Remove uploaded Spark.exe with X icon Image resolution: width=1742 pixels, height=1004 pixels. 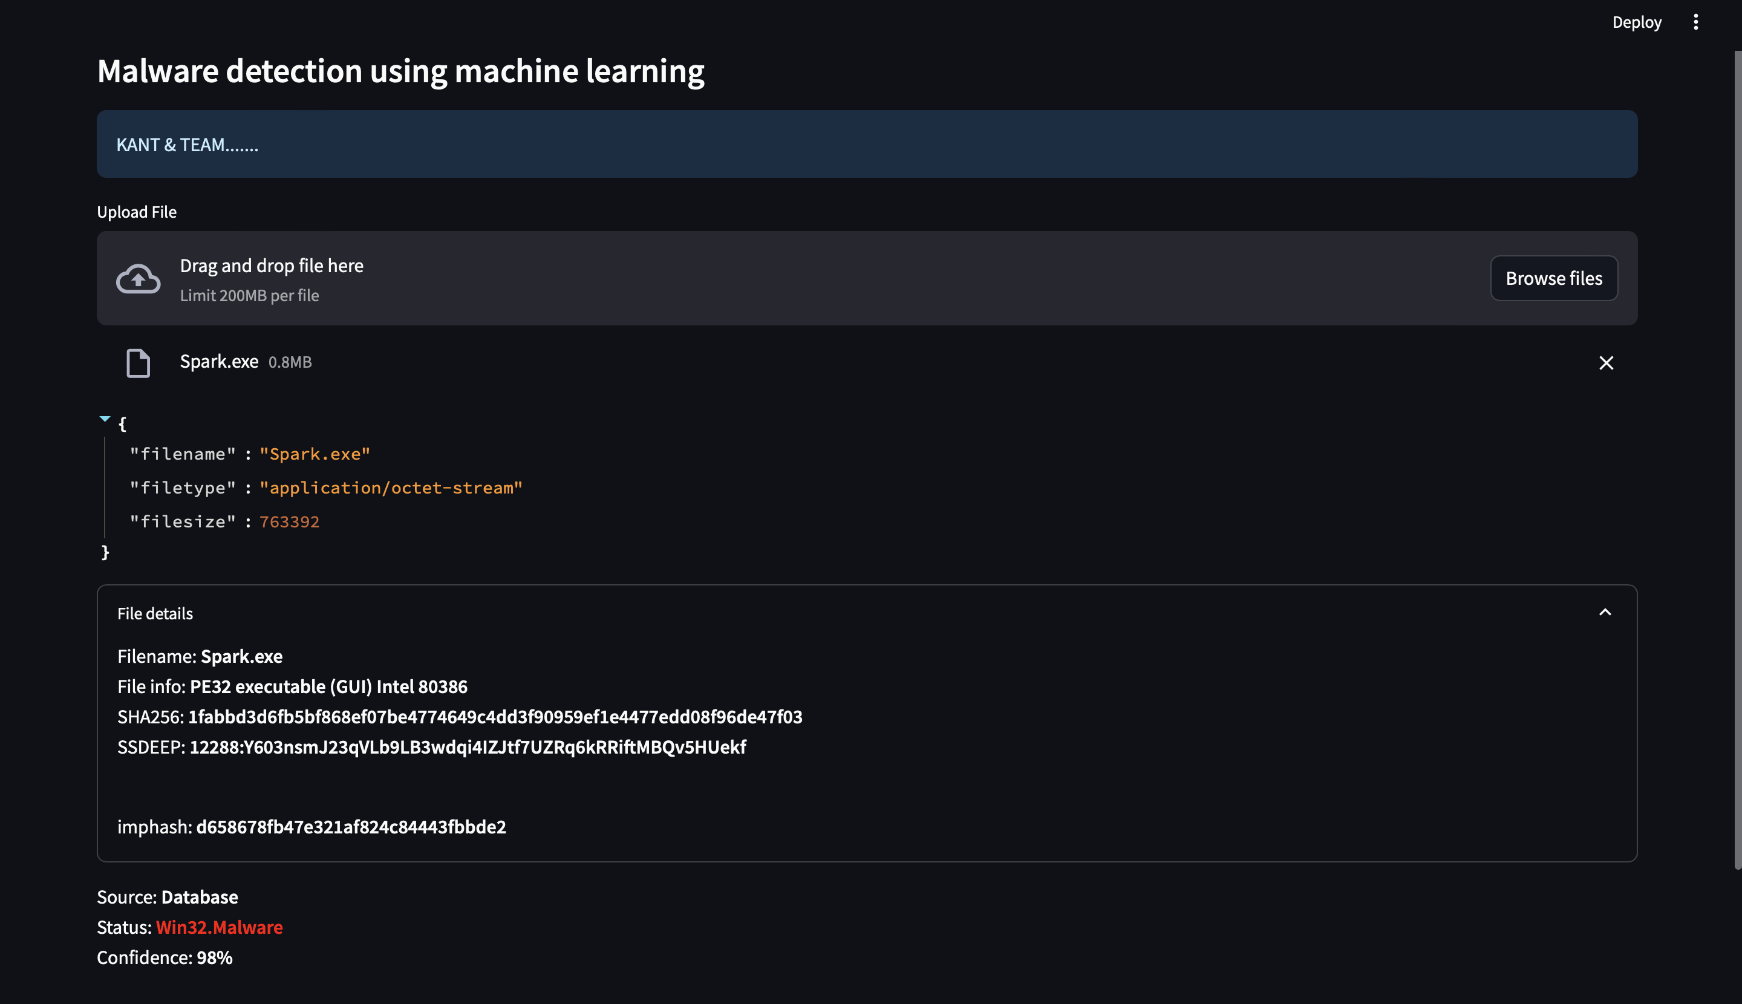tap(1606, 363)
